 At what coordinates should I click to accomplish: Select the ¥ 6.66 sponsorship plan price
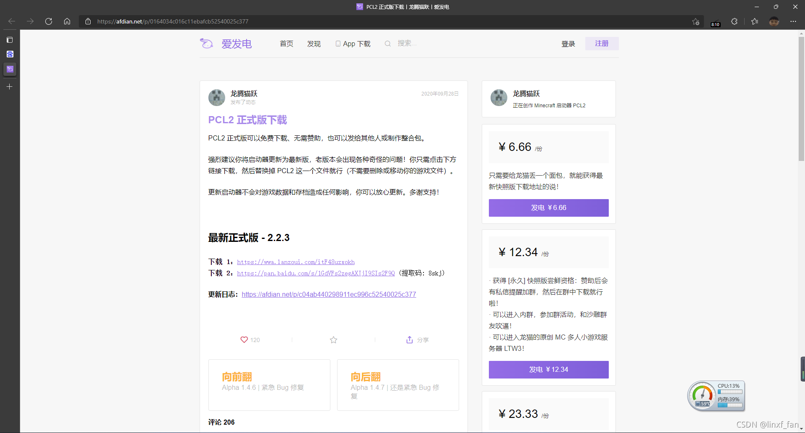548,147
